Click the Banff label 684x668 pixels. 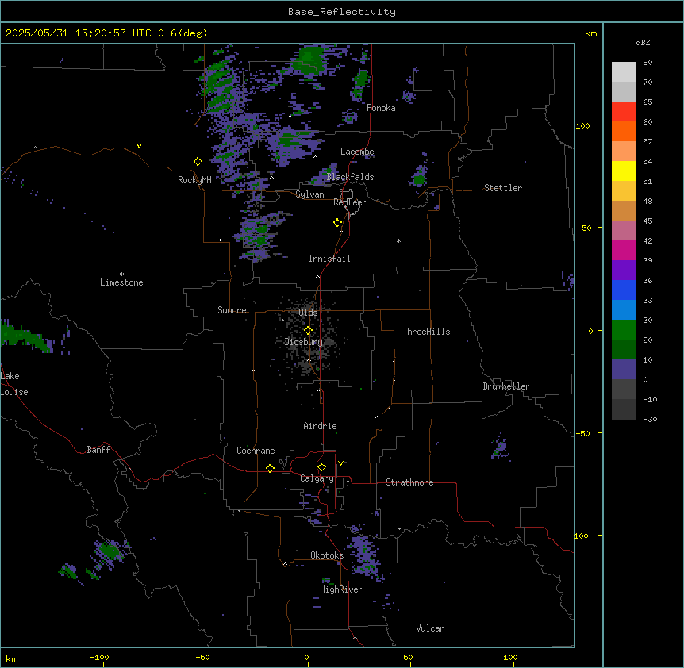[x=98, y=450]
